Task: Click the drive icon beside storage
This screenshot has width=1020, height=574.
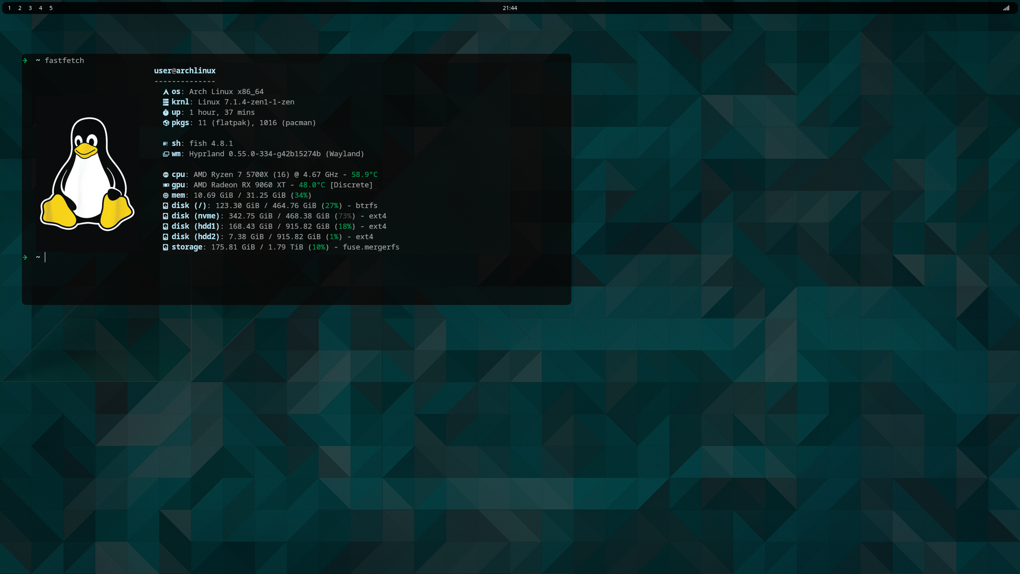Action: tap(165, 247)
